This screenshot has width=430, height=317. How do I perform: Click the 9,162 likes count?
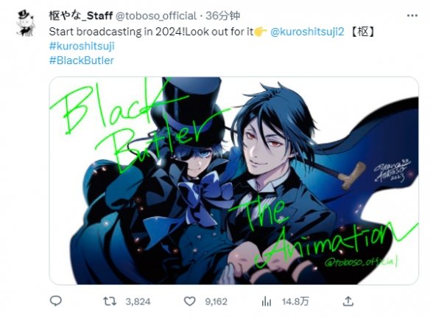coord(216,302)
